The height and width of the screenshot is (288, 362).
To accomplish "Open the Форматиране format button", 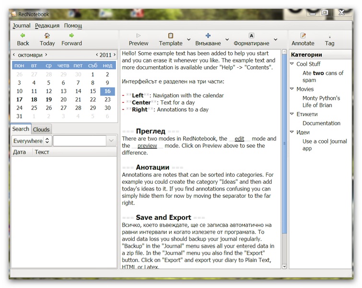I will coord(251,39).
